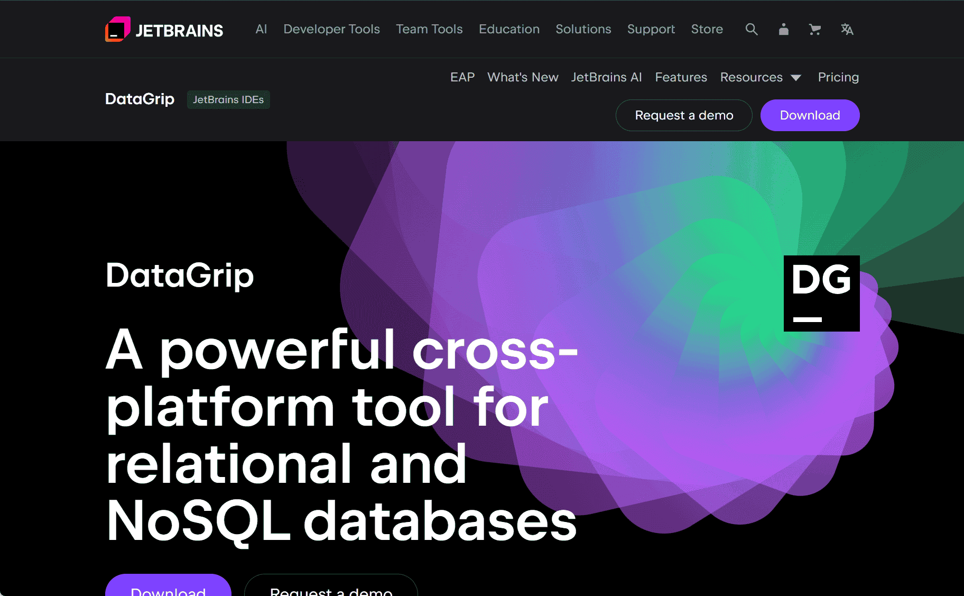Open the Education section
The width and height of the screenshot is (964, 596).
(x=508, y=29)
